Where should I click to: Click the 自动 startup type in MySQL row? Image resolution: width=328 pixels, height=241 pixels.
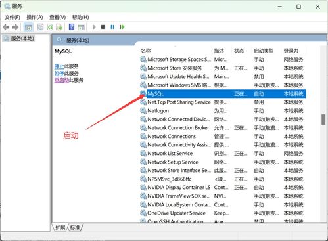(259, 94)
